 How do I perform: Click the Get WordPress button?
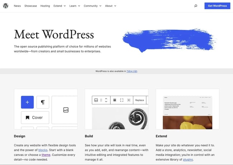[217, 6]
